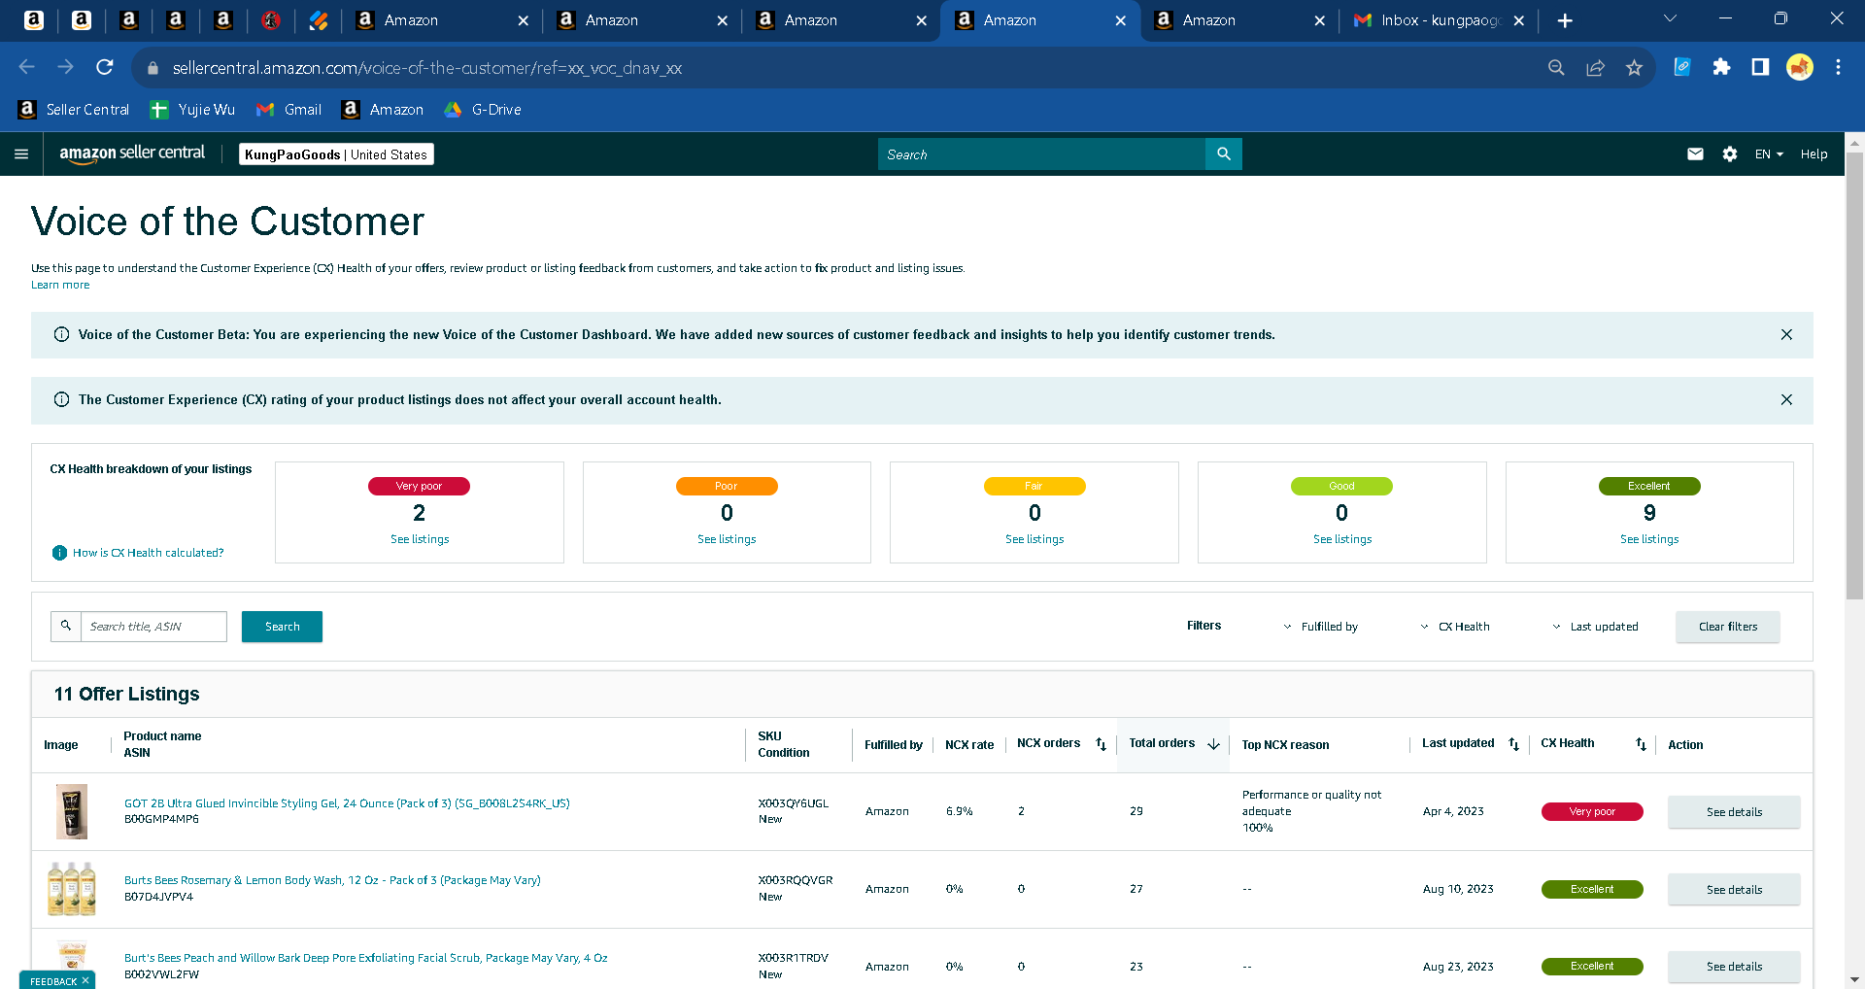
Task: Click the Clear filters button
Action: point(1728,627)
